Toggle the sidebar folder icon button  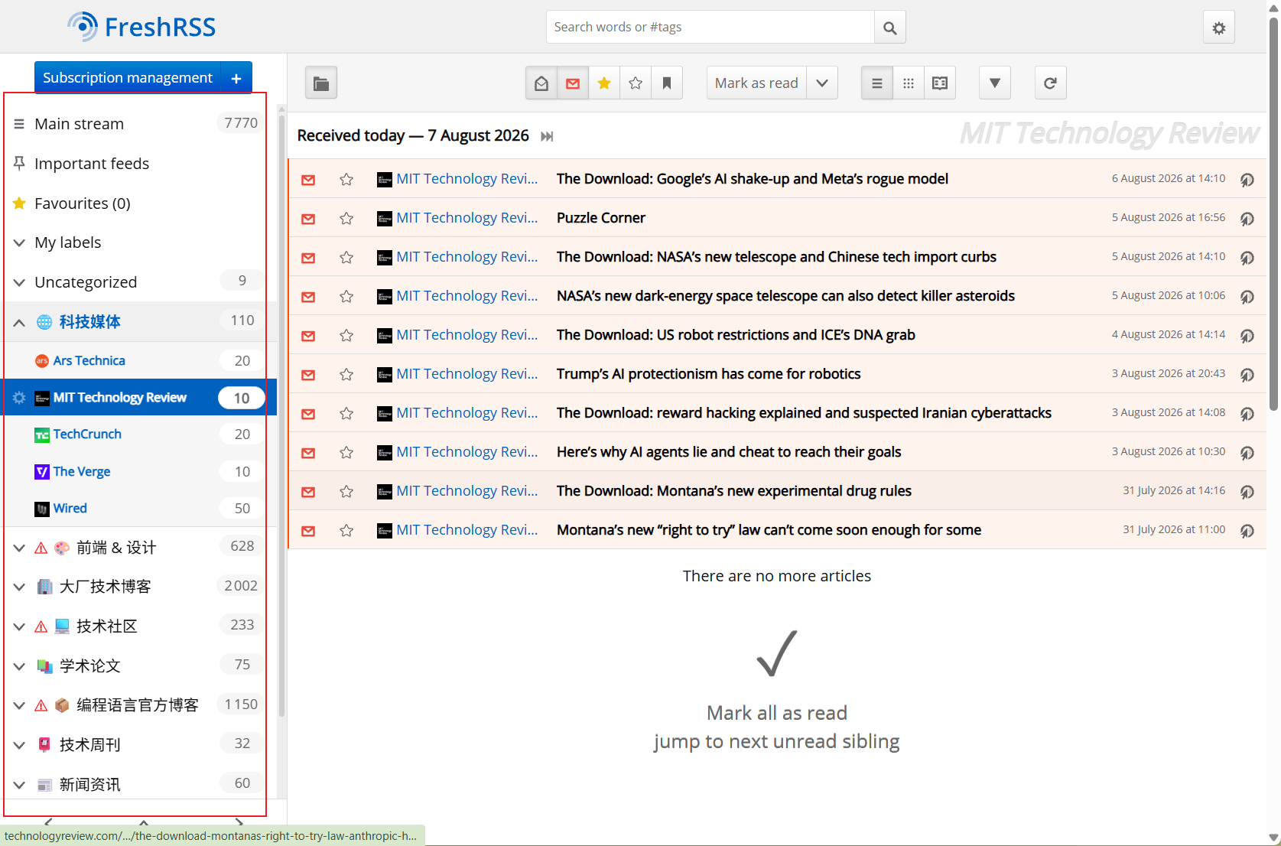(x=321, y=83)
